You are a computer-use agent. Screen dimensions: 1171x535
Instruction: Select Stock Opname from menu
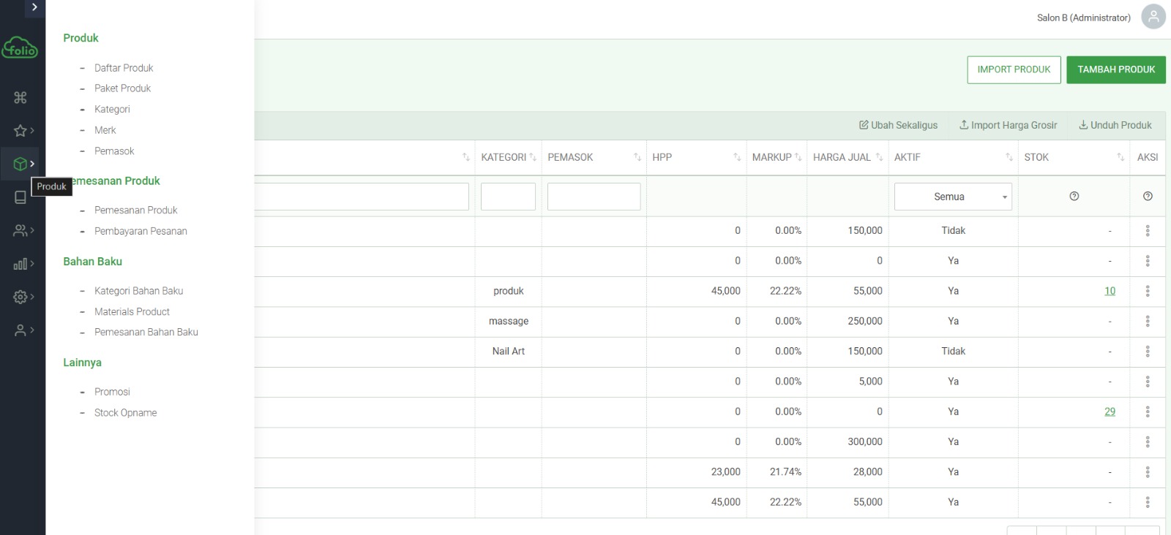125,413
